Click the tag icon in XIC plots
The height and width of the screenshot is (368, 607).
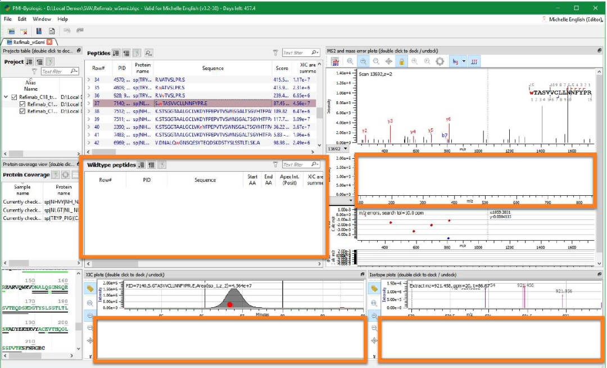90,288
